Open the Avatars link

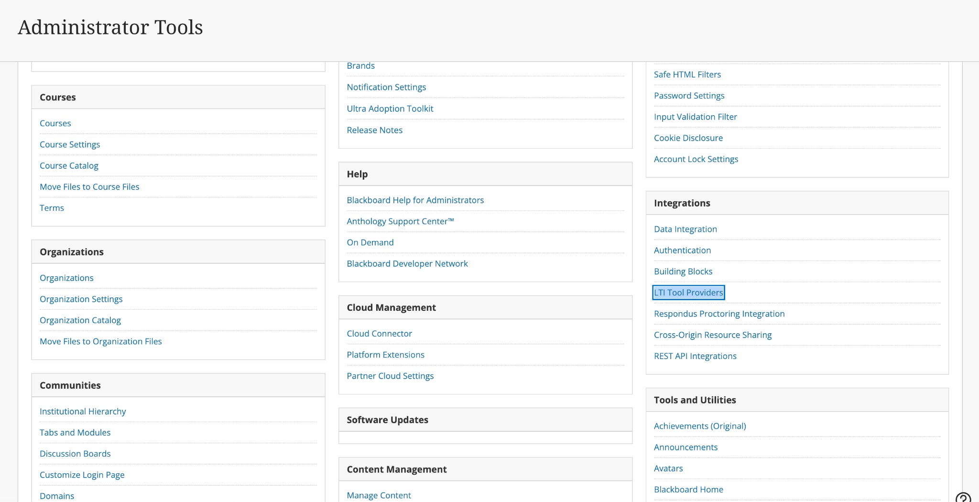(668, 469)
